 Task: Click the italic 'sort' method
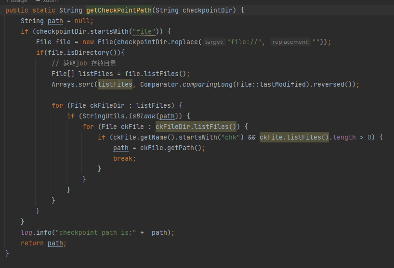[86, 84]
